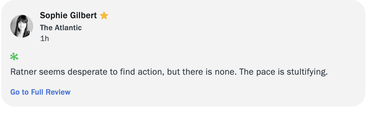Screen dimensions: 370x114
Task: Click the circular critic avatar
Action: [x=22, y=26]
